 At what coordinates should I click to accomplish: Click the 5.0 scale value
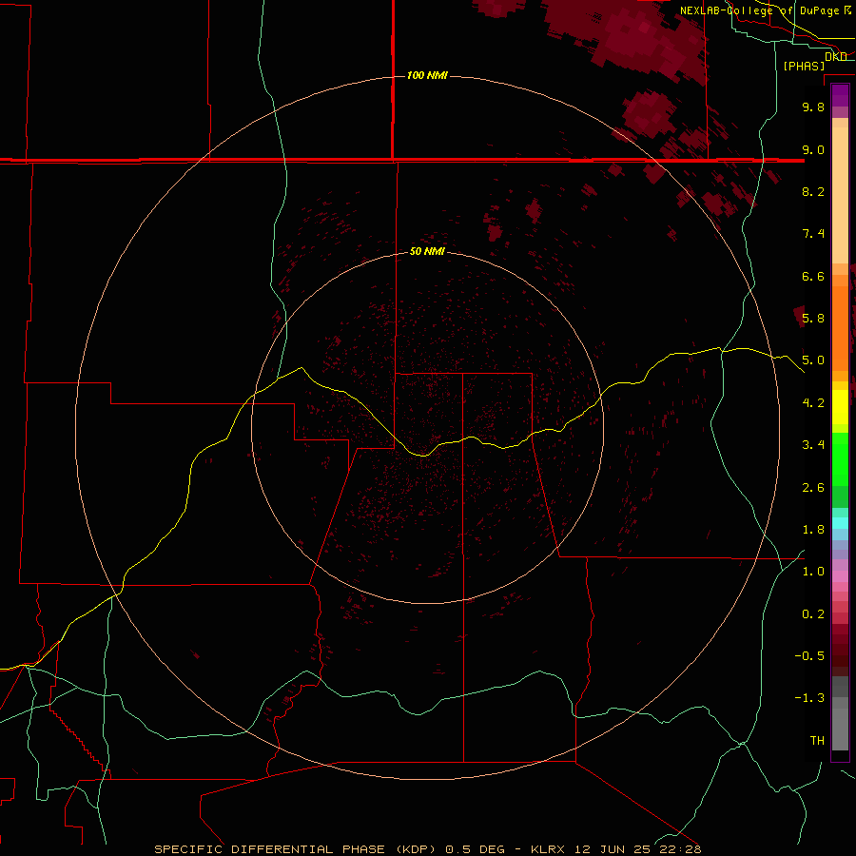[813, 360]
